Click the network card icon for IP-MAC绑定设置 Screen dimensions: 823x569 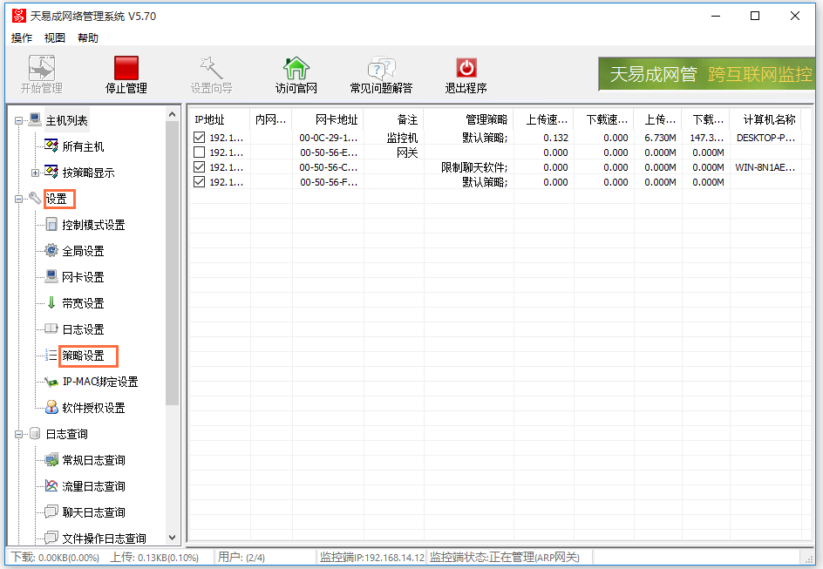point(51,382)
